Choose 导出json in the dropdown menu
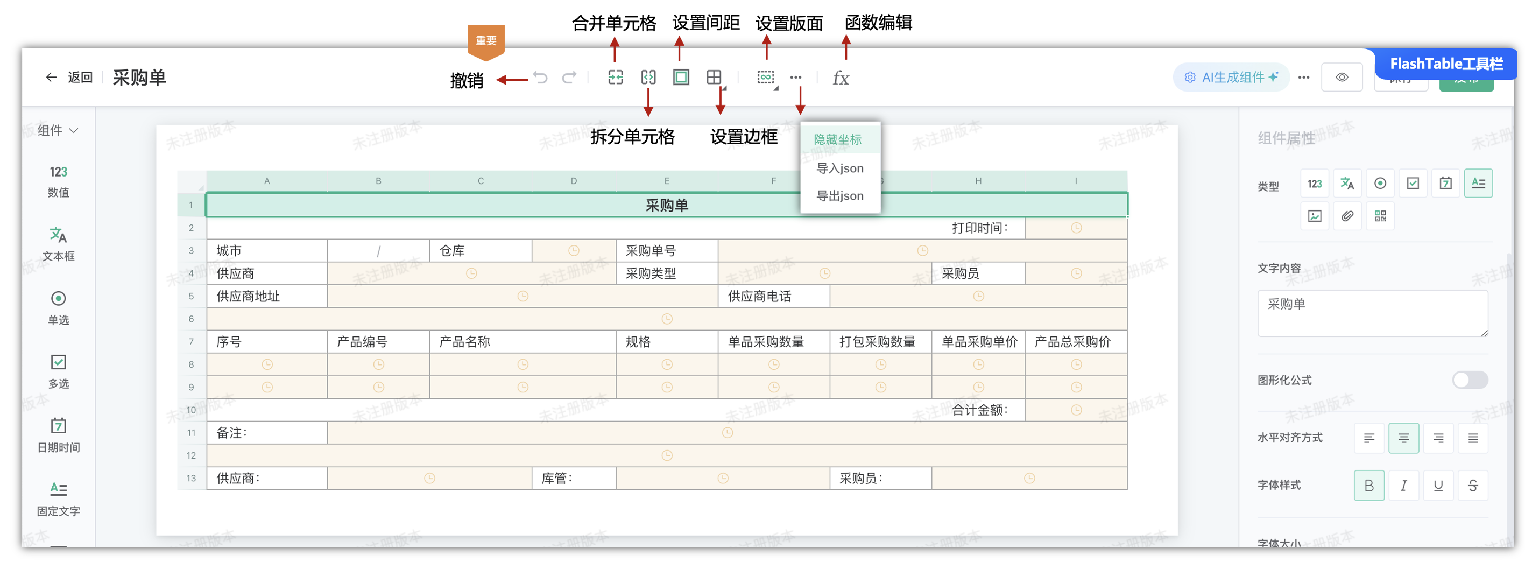 tap(839, 196)
